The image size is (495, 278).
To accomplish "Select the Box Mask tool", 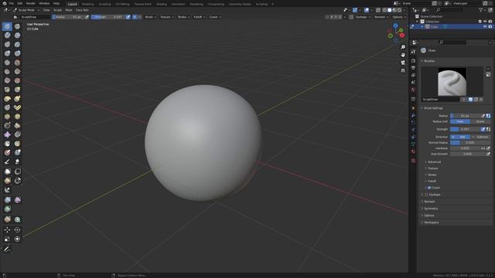I will [7, 171].
